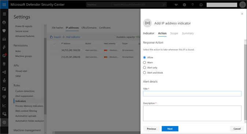Click the Next button
247x134 pixels.
click(x=170, y=129)
